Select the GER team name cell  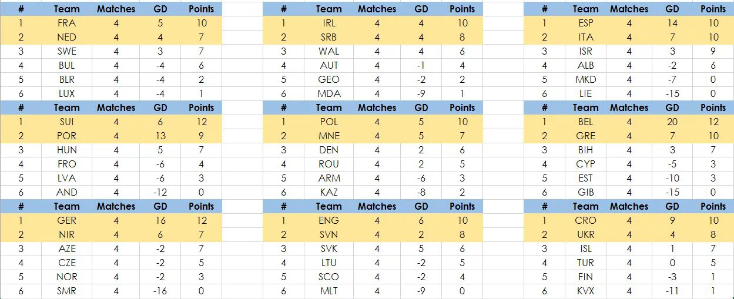pos(67,220)
